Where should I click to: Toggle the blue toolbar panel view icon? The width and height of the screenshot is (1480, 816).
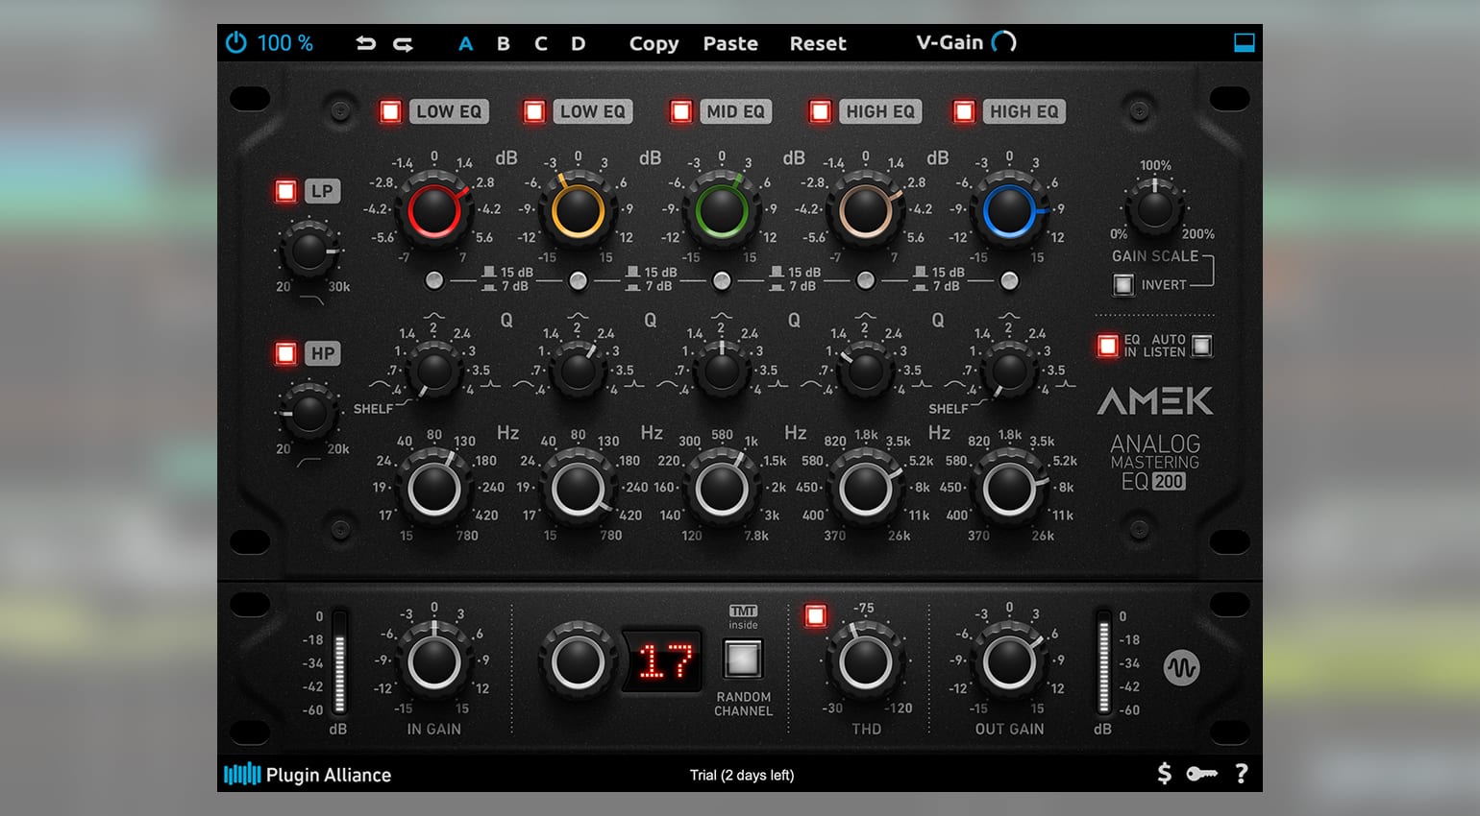pos(1244,43)
